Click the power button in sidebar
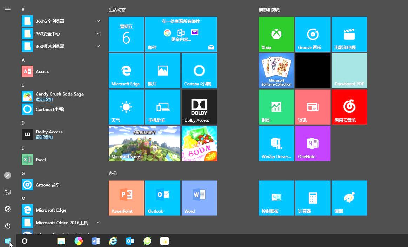408x247 pixels. tap(8, 226)
